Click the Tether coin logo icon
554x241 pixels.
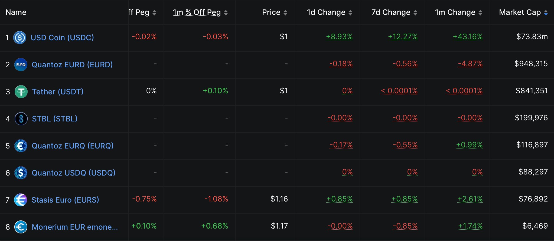click(x=21, y=92)
